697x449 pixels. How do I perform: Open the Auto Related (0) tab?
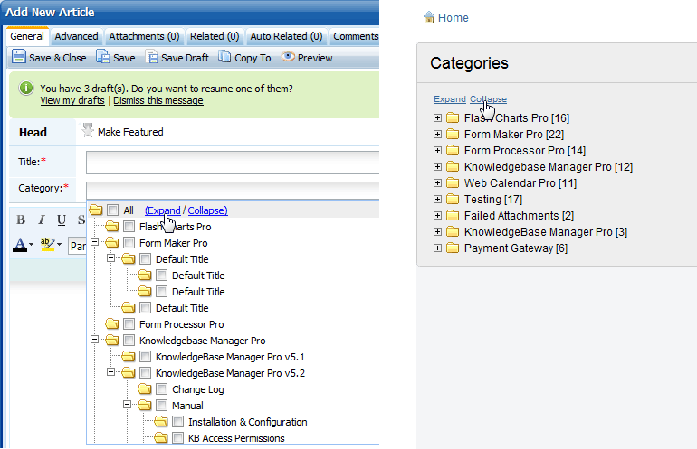(x=286, y=36)
